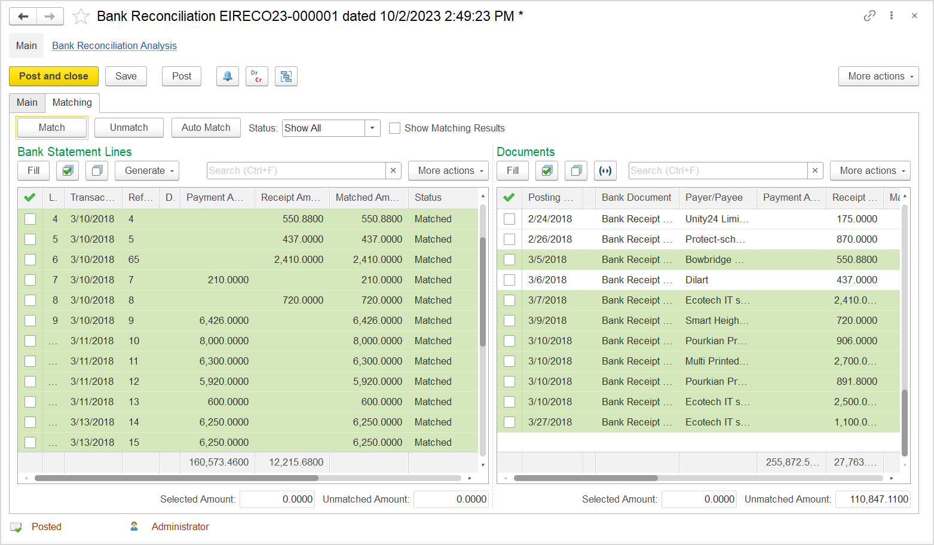Copy link to document using chain icon

pyautogui.click(x=869, y=16)
